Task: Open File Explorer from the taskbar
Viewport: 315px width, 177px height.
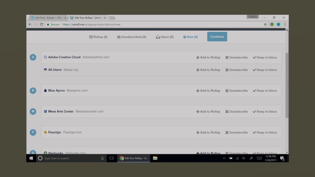Action: pyautogui.click(x=155, y=158)
